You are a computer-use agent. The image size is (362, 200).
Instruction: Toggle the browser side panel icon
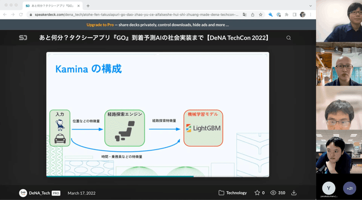[x=295, y=14]
